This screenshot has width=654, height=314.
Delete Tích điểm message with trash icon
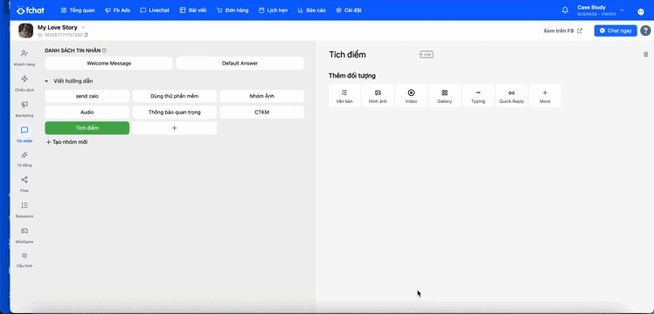point(645,54)
